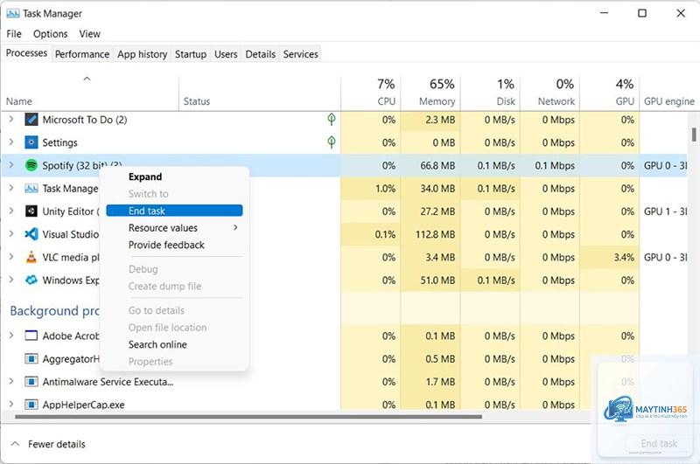Click Spotify's 66.8 MB memory cell
Viewport: 700px width, 464px height.
[x=430, y=165]
